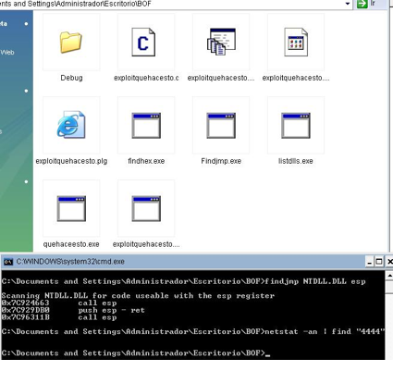The height and width of the screenshot is (371, 393).
Task: Select the exploitquehacesto.c source file icon
Action: pyautogui.click(x=143, y=42)
